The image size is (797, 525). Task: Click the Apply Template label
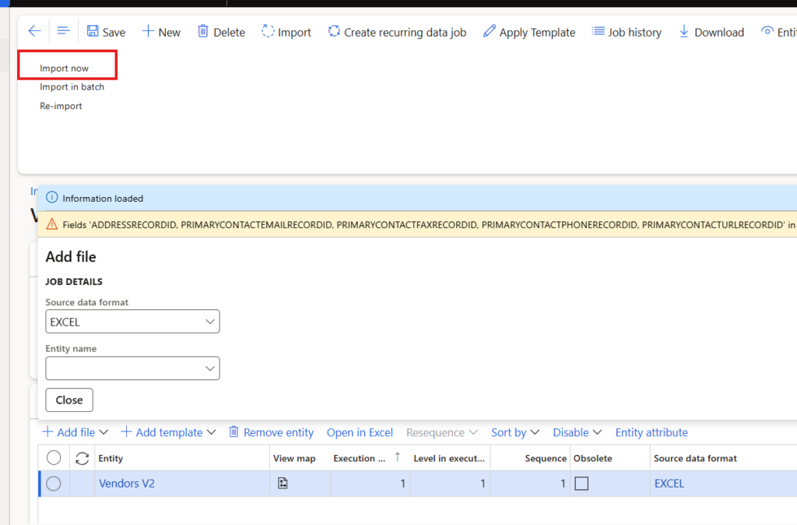[537, 32]
